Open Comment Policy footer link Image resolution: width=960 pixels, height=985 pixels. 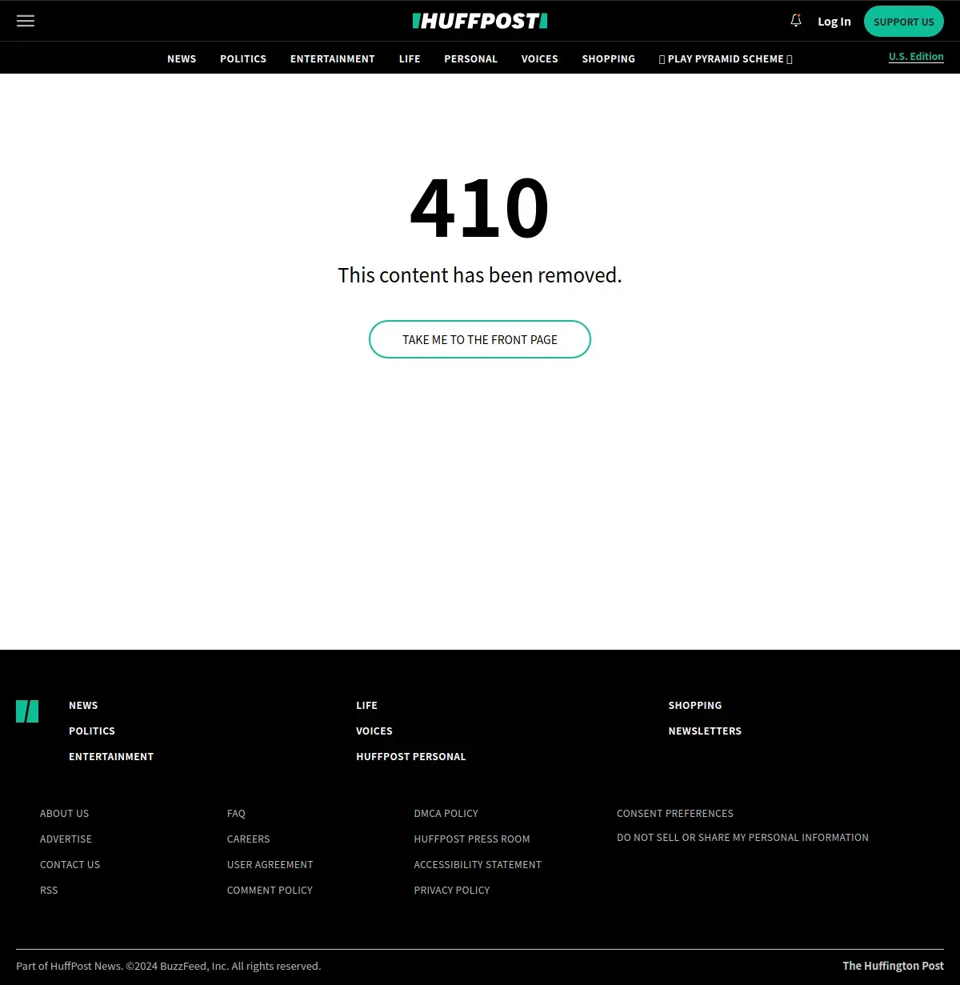[270, 890]
